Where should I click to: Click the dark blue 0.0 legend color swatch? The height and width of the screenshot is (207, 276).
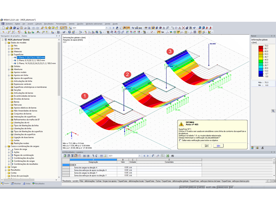pyautogui.click(x=261, y=75)
